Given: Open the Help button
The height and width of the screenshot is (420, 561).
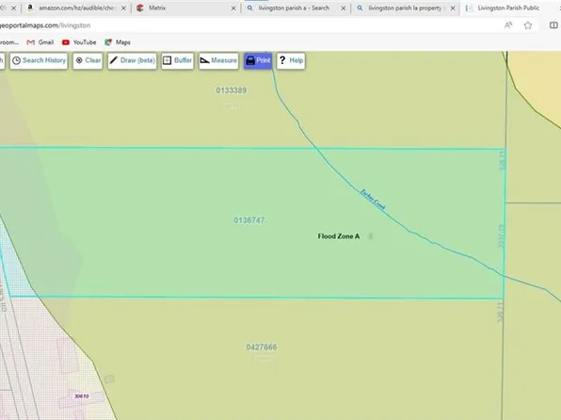Looking at the screenshot, I should click(291, 60).
